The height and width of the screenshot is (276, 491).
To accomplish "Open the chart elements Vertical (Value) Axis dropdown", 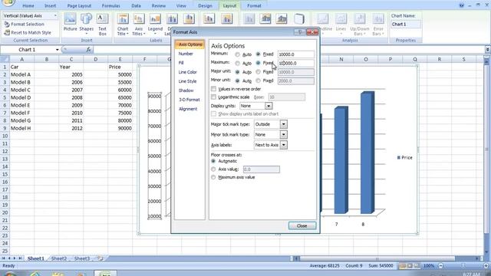I will point(55,15).
